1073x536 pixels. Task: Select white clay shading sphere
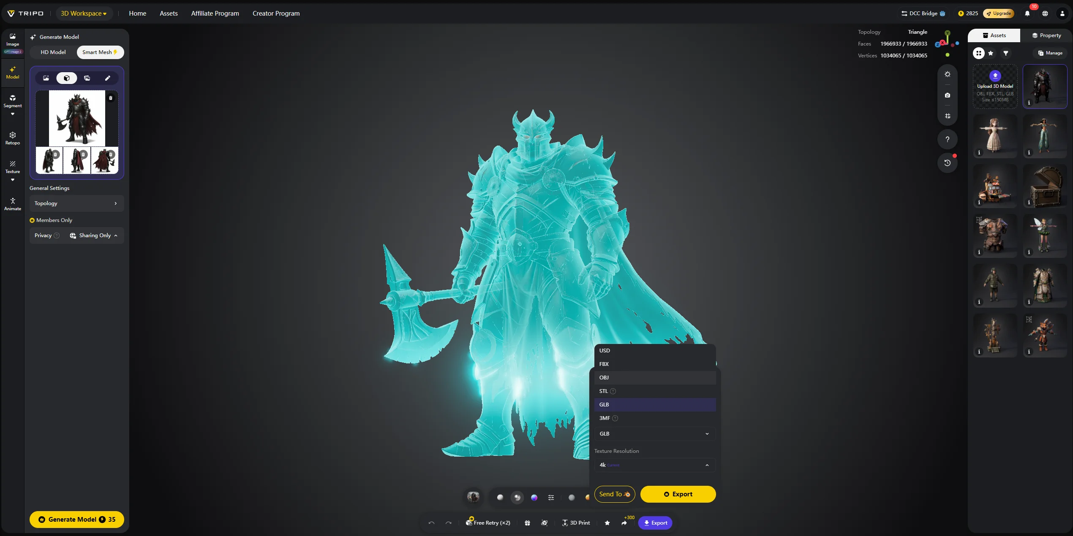[x=500, y=498]
